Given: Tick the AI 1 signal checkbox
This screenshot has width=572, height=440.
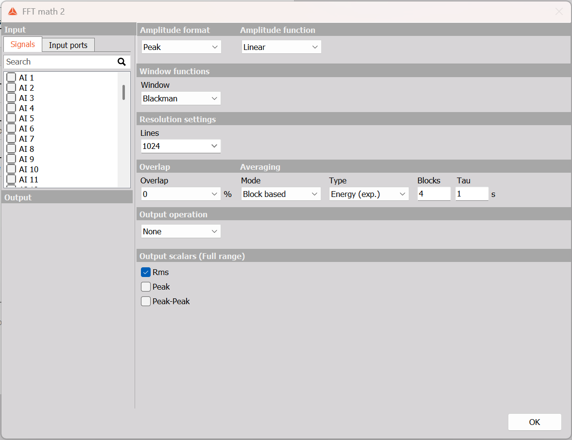Looking at the screenshot, I should 11,77.
